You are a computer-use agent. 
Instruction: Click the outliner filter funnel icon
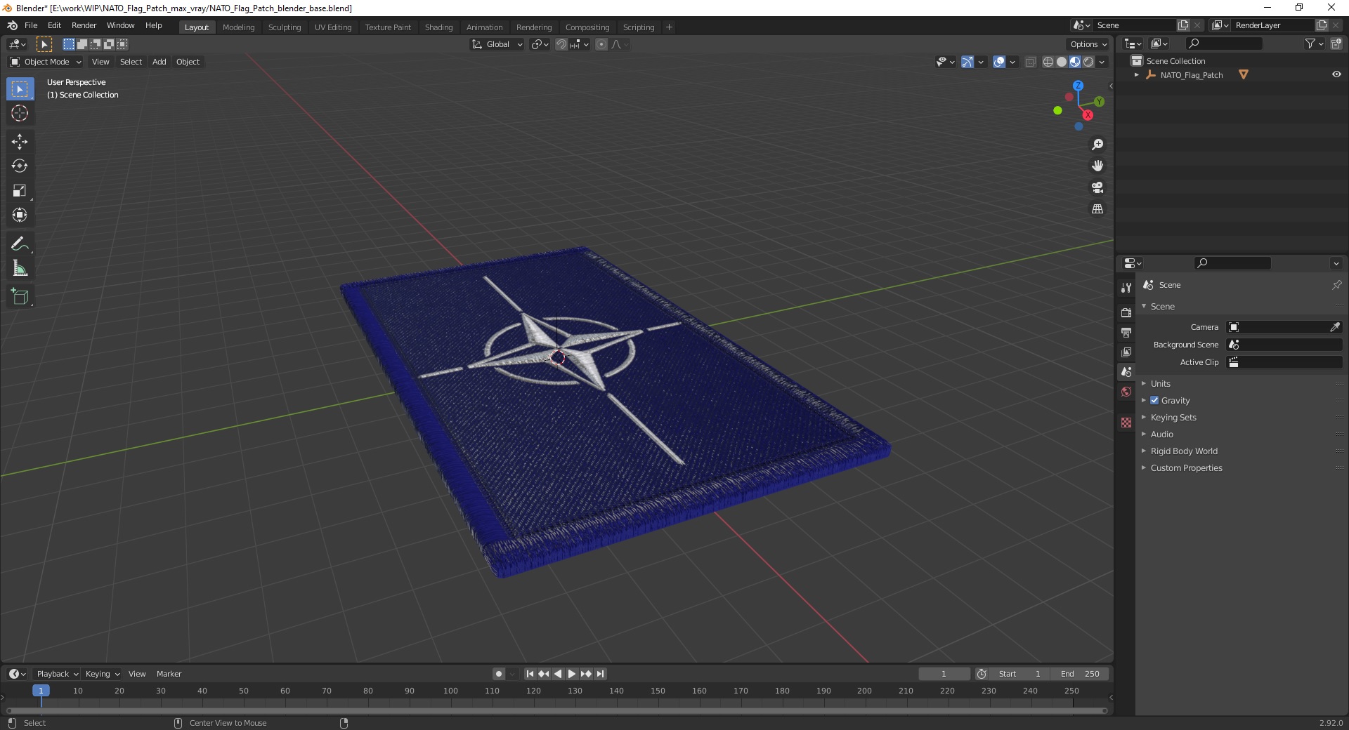click(1310, 44)
